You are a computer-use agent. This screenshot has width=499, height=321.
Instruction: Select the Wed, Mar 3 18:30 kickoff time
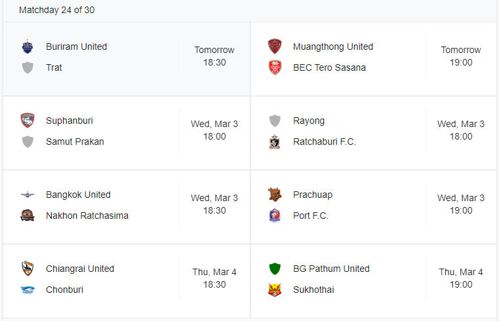pos(214,204)
